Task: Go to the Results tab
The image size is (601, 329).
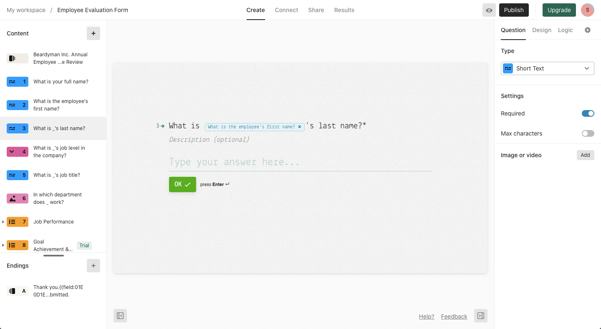Action: (x=344, y=10)
